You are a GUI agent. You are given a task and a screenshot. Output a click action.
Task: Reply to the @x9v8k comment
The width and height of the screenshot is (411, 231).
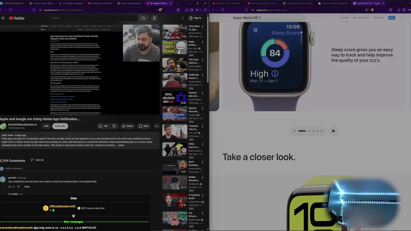pyautogui.click(x=27, y=186)
